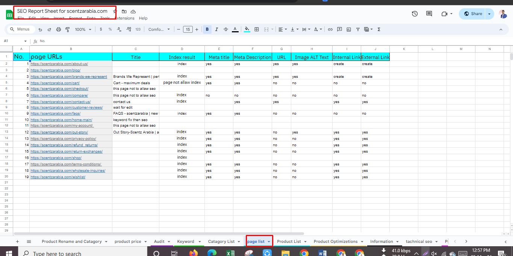Open the page list tab dropdown arrow
The height and width of the screenshot is (256, 513).
coord(269,241)
